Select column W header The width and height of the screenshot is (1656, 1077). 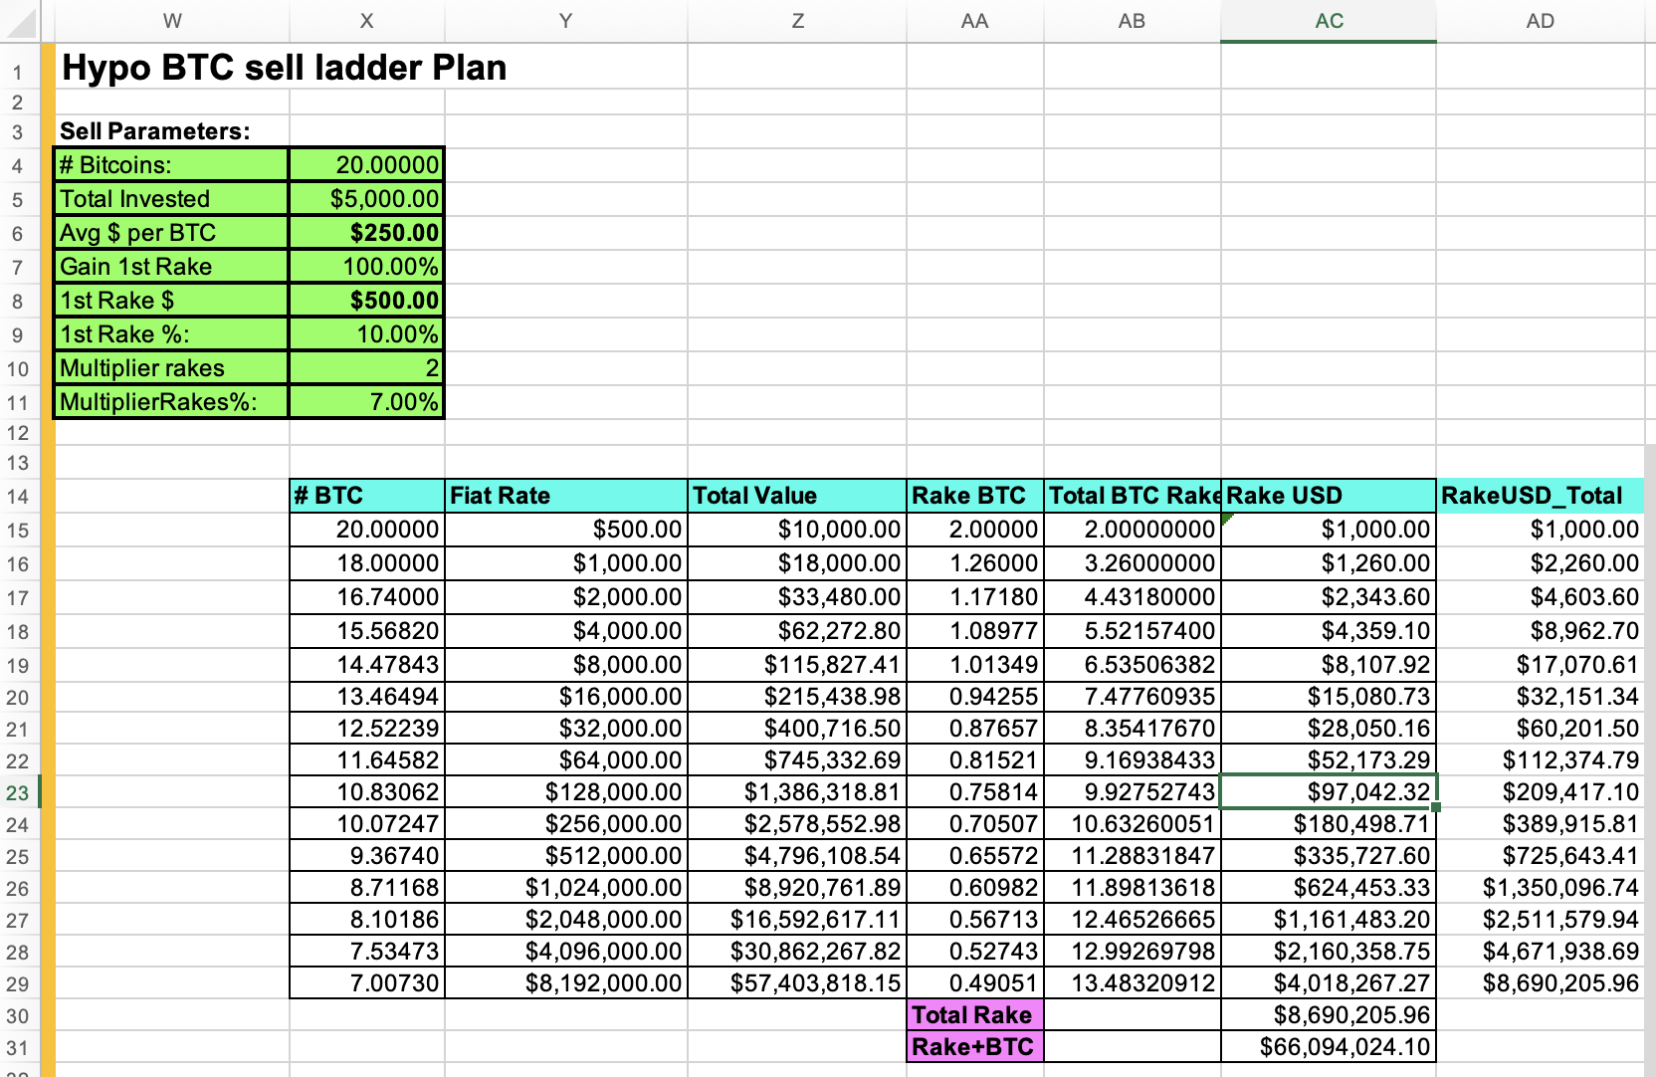click(172, 21)
